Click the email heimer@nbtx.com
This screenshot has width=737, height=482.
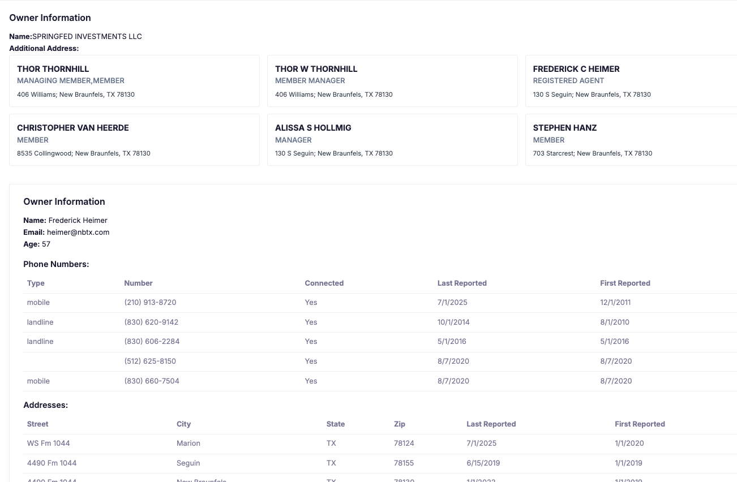78,232
